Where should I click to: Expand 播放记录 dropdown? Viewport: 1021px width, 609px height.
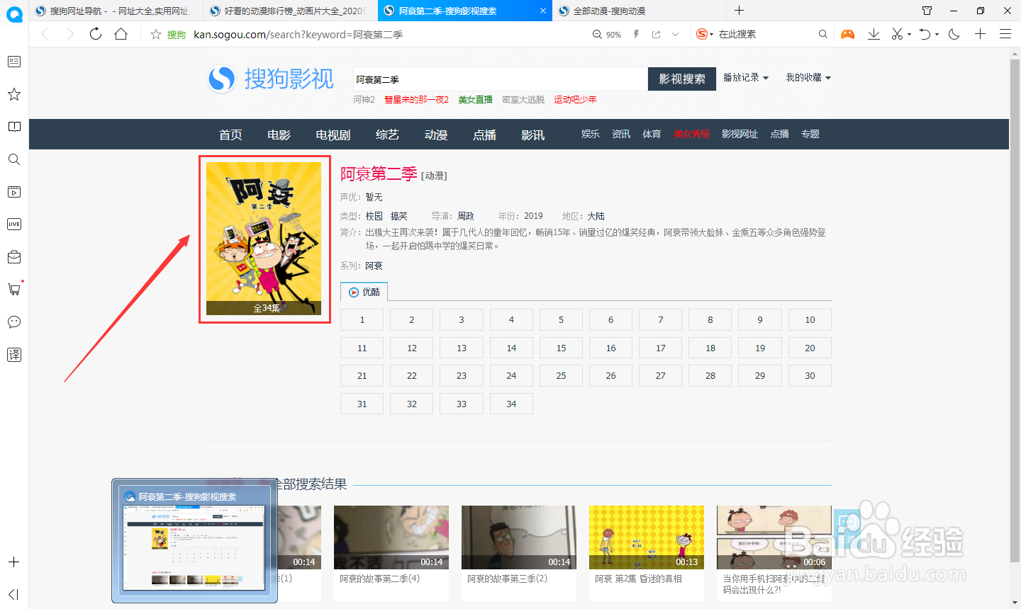tap(746, 77)
